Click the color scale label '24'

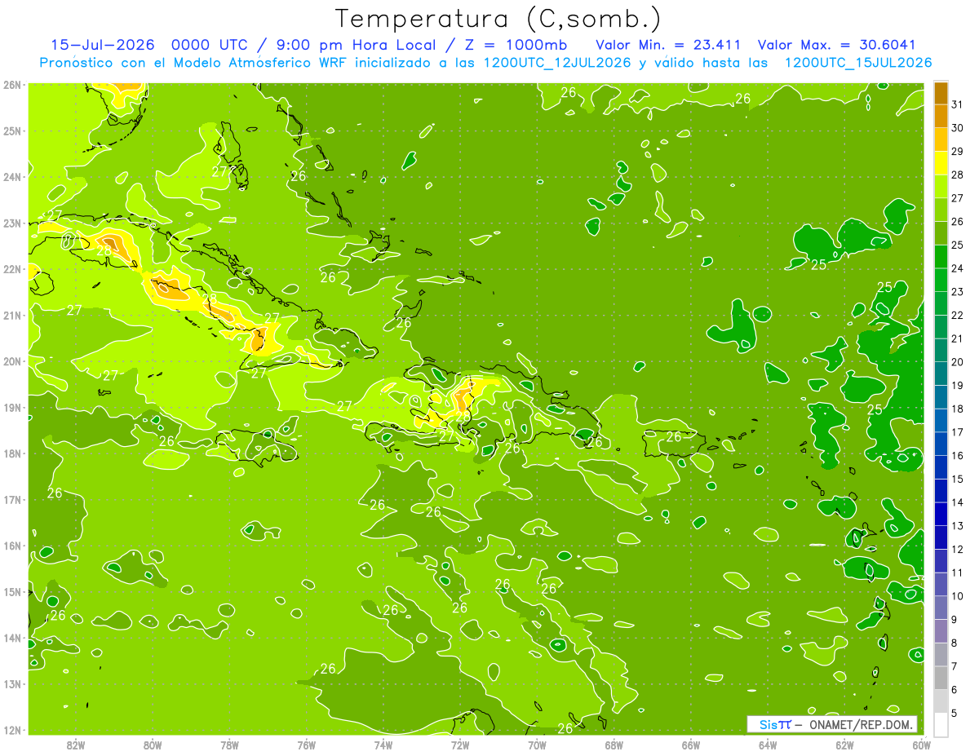pos(958,268)
